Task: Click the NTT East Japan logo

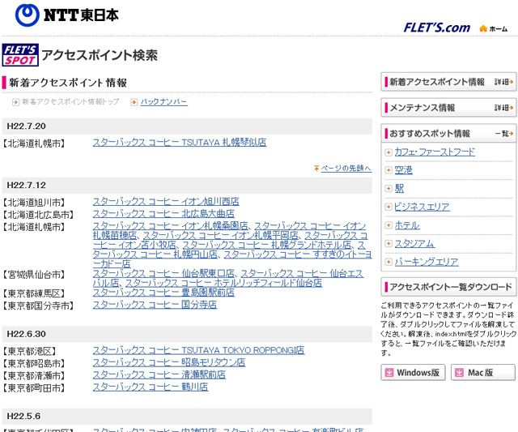Action: click(x=66, y=15)
